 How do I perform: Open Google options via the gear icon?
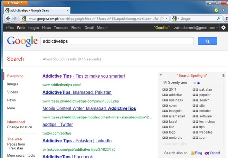pos(223,28)
